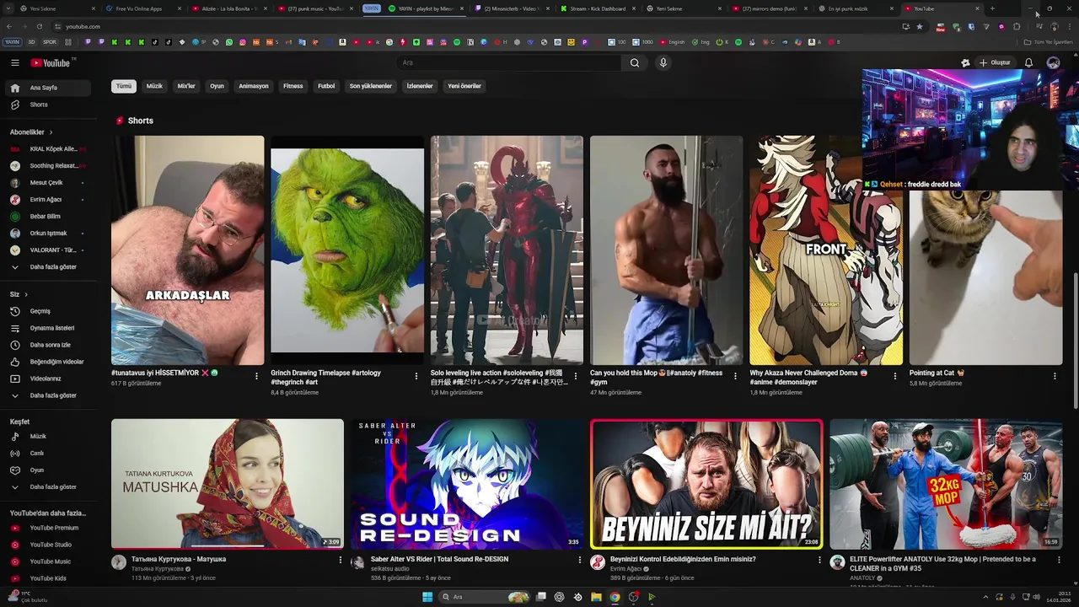Image resolution: width=1079 pixels, height=607 pixels.
Task: Start voice search with microphone icon
Action: pyautogui.click(x=663, y=62)
